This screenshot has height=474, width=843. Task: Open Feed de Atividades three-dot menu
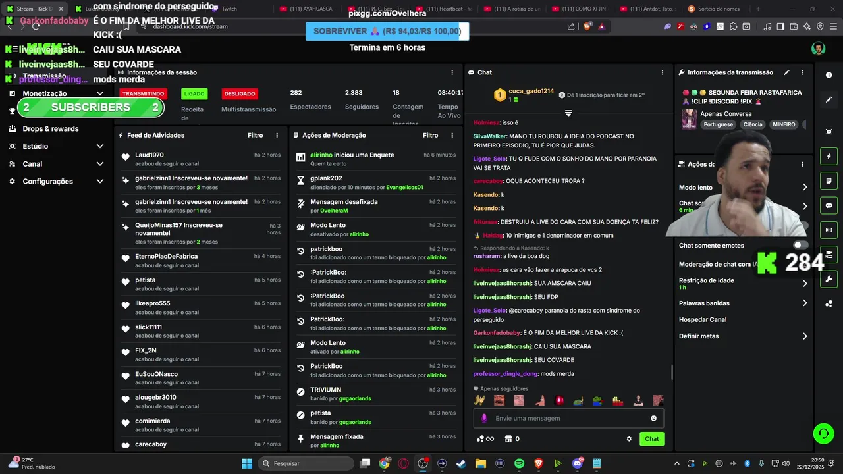pyautogui.click(x=277, y=135)
